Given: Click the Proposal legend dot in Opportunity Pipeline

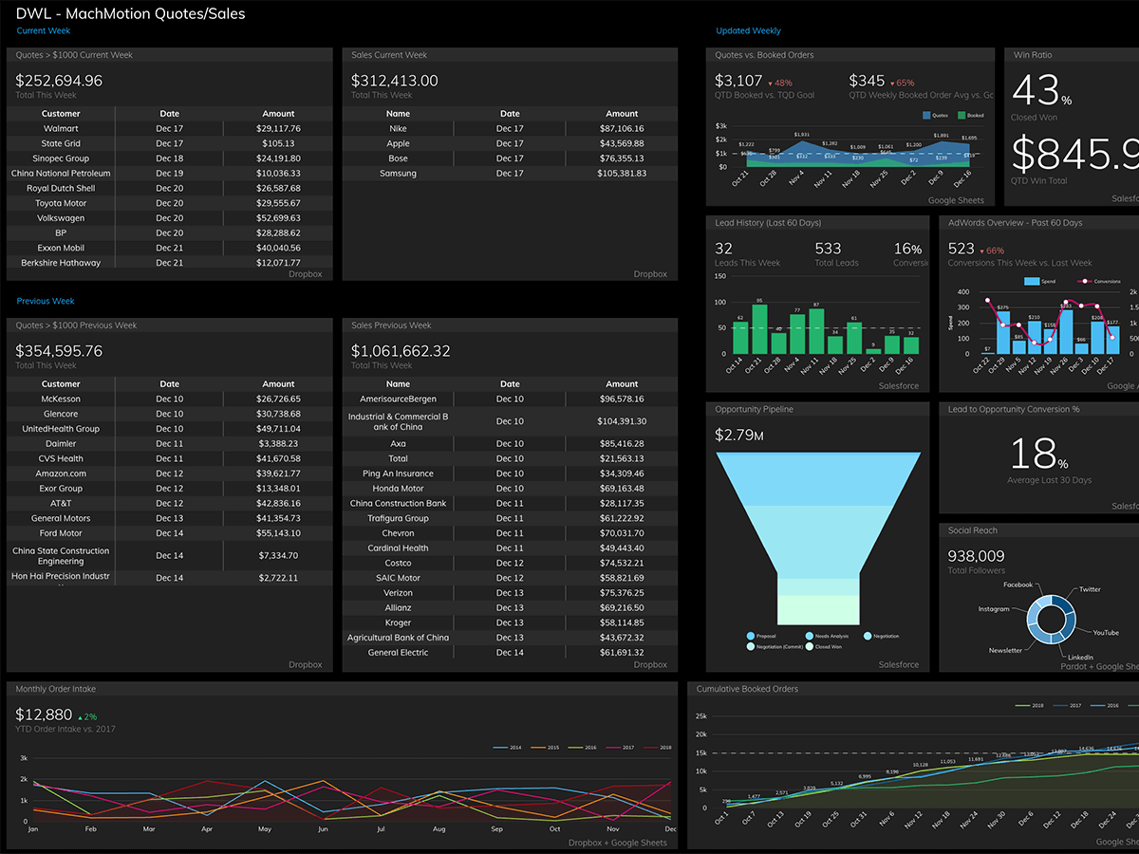Looking at the screenshot, I should click(750, 636).
